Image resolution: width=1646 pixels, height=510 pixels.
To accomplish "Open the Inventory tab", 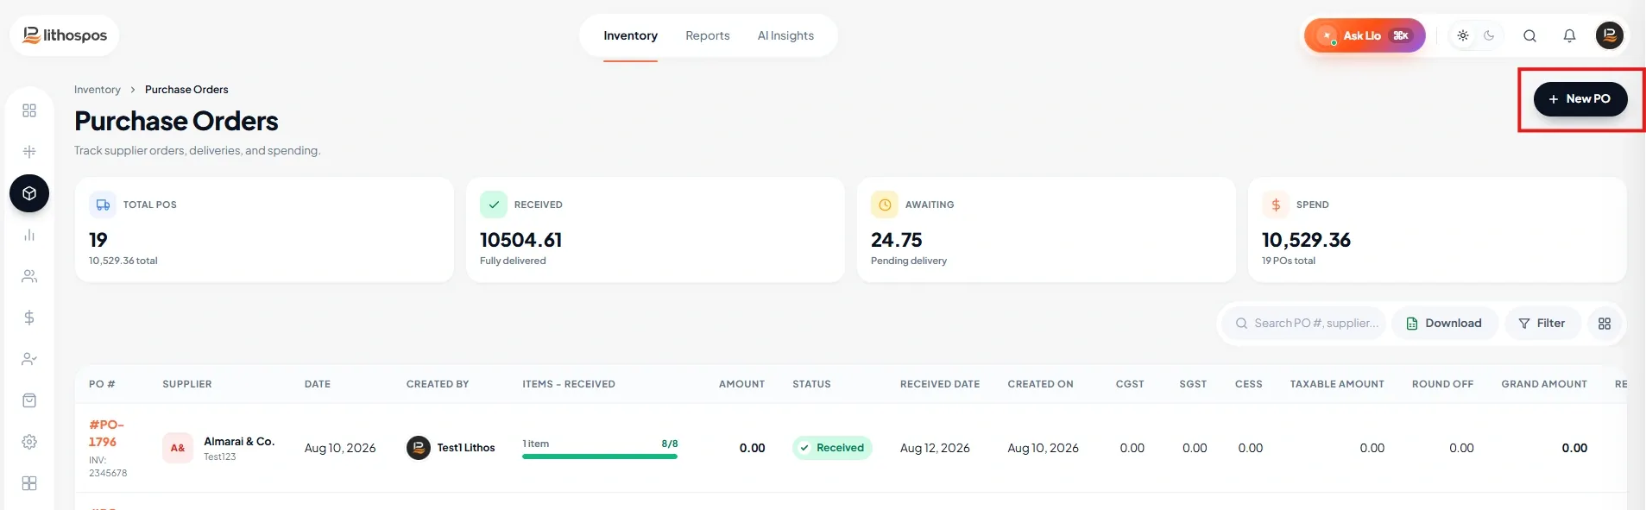I will point(630,35).
